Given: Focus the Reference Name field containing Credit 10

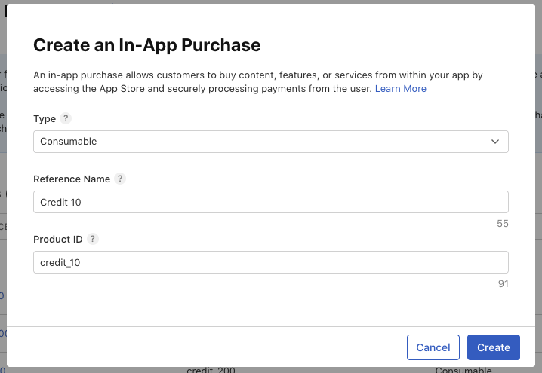Looking at the screenshot, I should tap(270, 202).
